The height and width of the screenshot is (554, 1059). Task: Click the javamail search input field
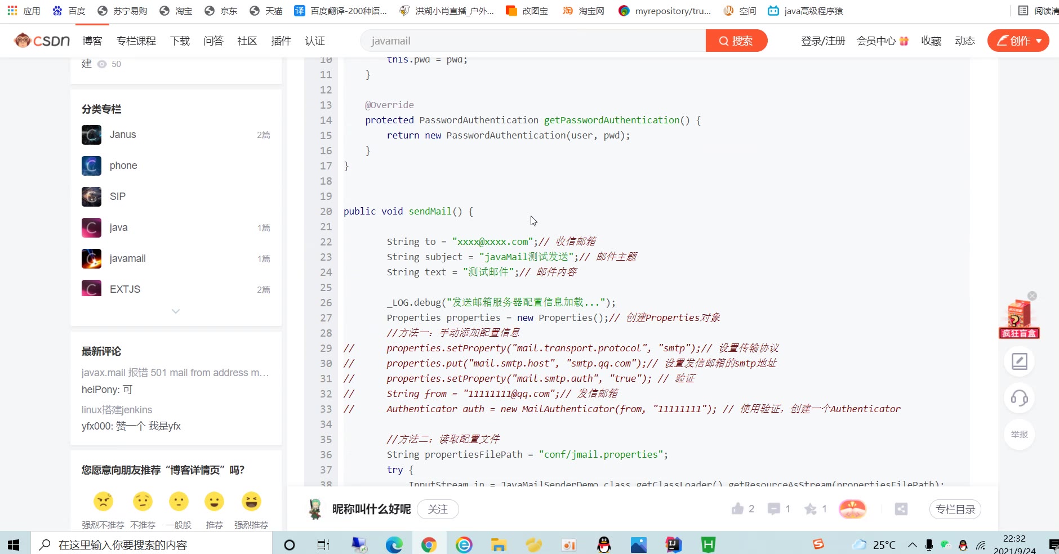532,41
